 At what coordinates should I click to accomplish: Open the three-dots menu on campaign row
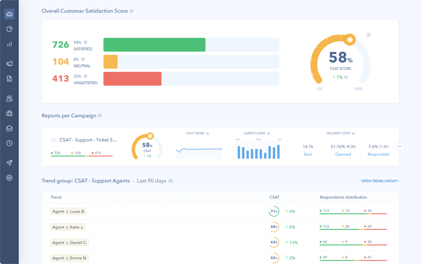click(399, 146)
